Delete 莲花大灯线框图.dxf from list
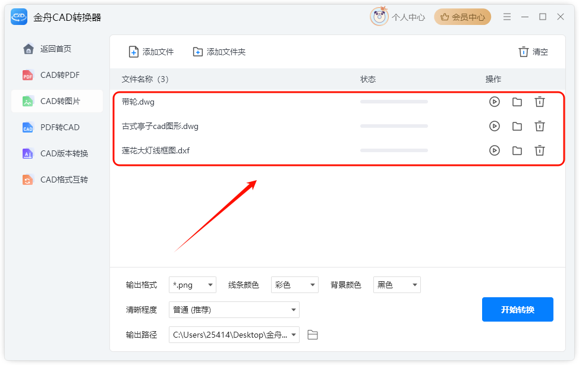The width and height of the screenshot is (579, 365). [x=540, y=150]
